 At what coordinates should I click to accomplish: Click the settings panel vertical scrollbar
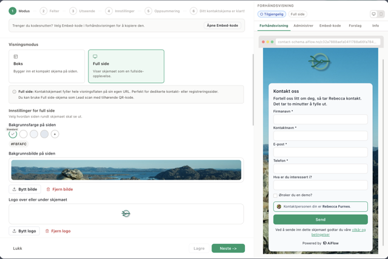tap(253, 90)
